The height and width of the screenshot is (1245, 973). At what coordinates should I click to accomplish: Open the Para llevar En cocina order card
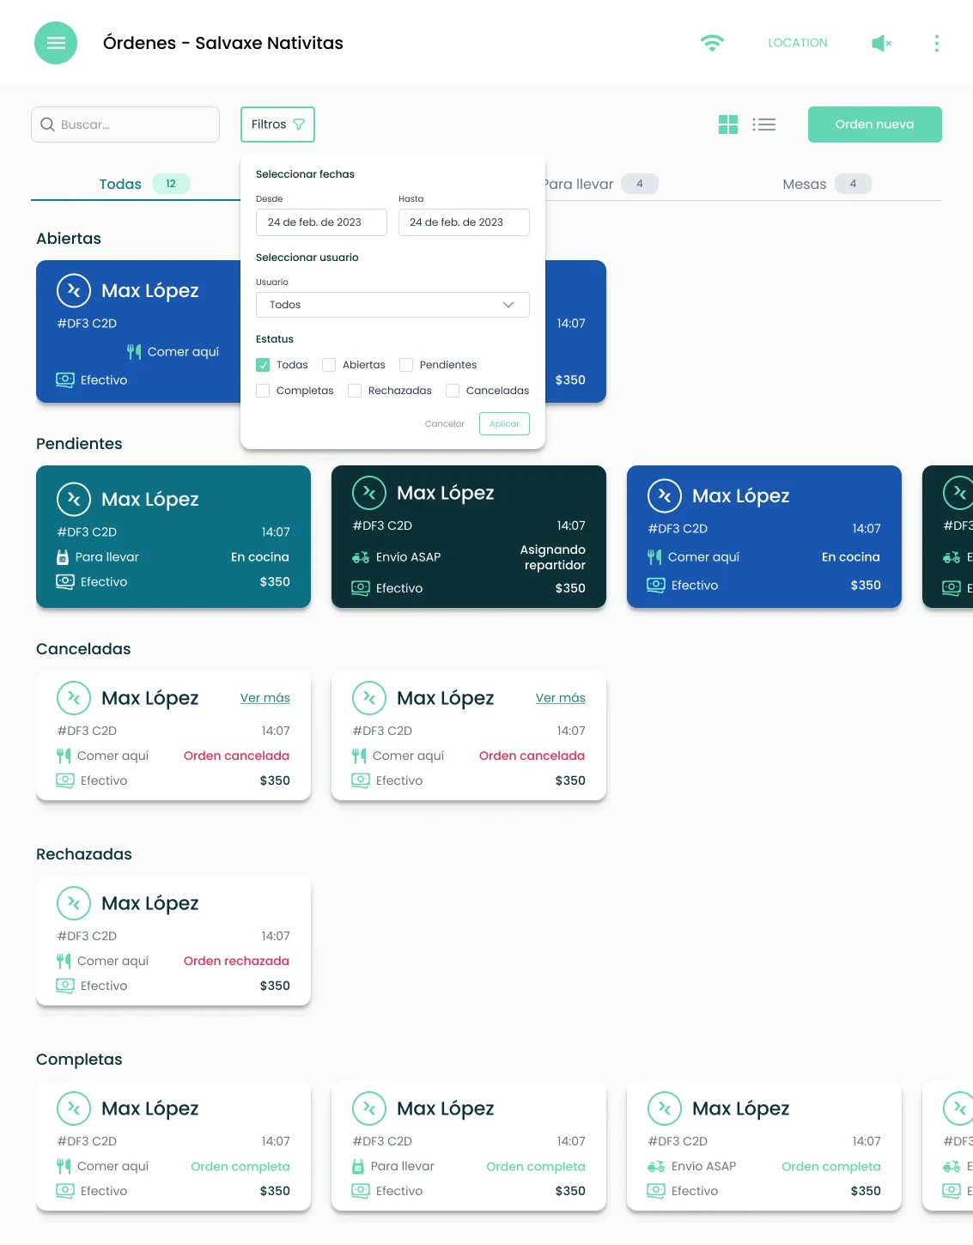tap(173, 537)
